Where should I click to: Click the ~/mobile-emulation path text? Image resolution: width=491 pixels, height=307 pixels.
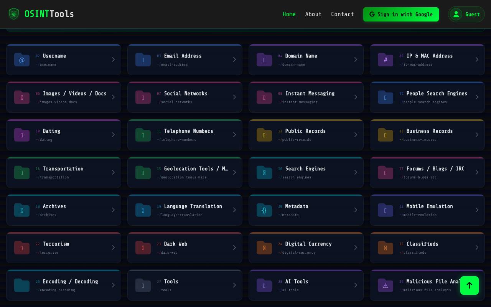(418, 215)
